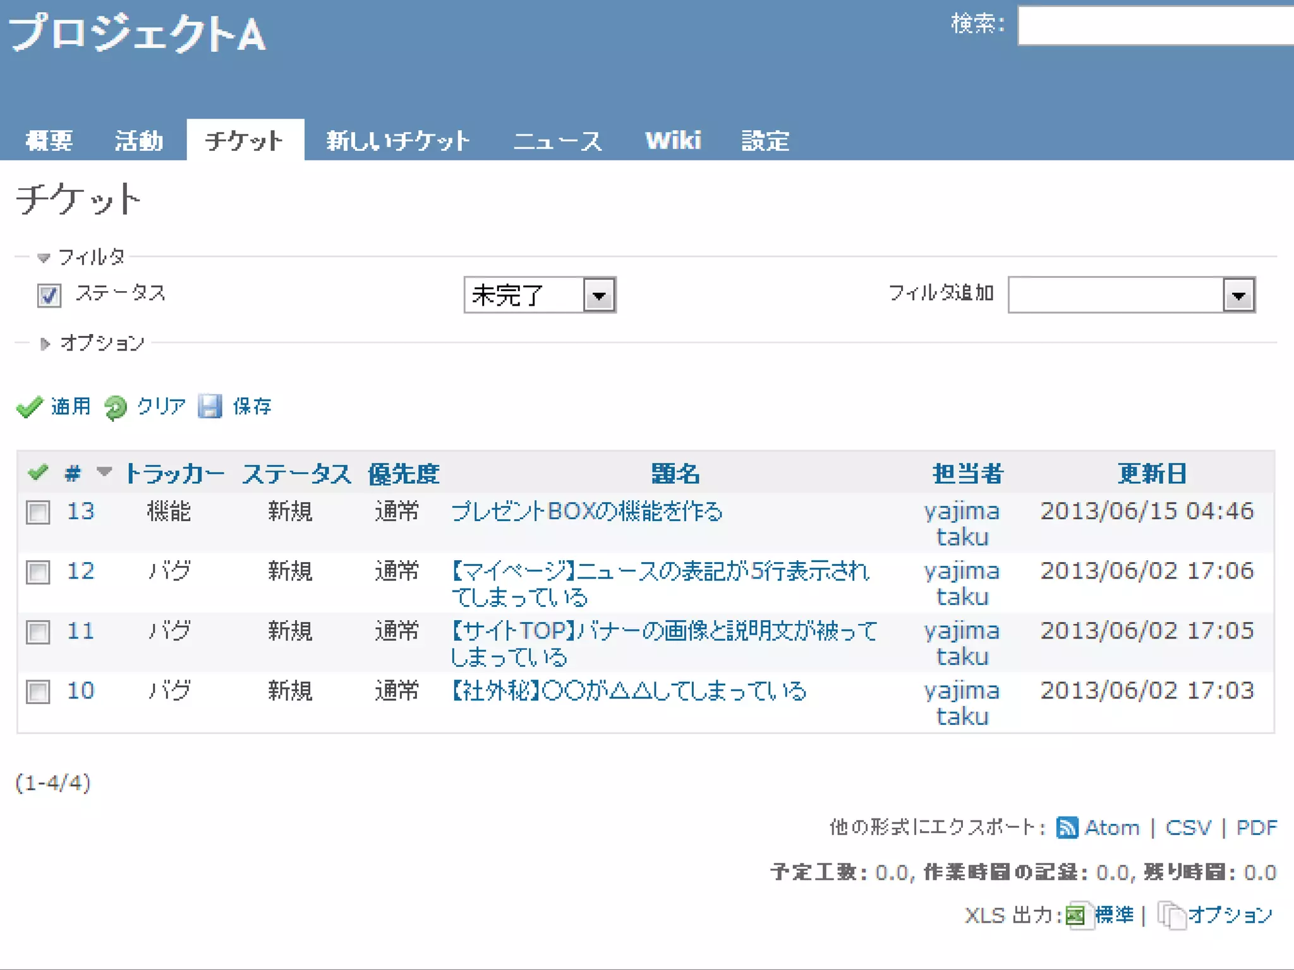Click the sort arrow next to the # column
The width and height of the screenshot is (1294, 970).
104,472
